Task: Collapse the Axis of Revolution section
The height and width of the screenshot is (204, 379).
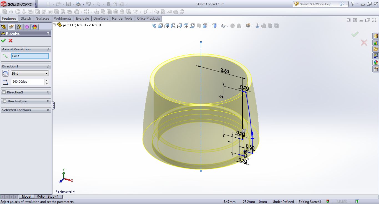Action: pyautogui.click(x=48, y=49)
